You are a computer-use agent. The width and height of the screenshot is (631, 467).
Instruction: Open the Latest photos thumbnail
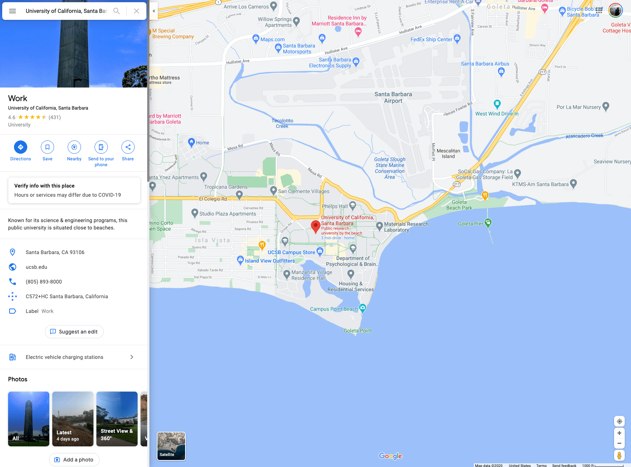[73, 419]
